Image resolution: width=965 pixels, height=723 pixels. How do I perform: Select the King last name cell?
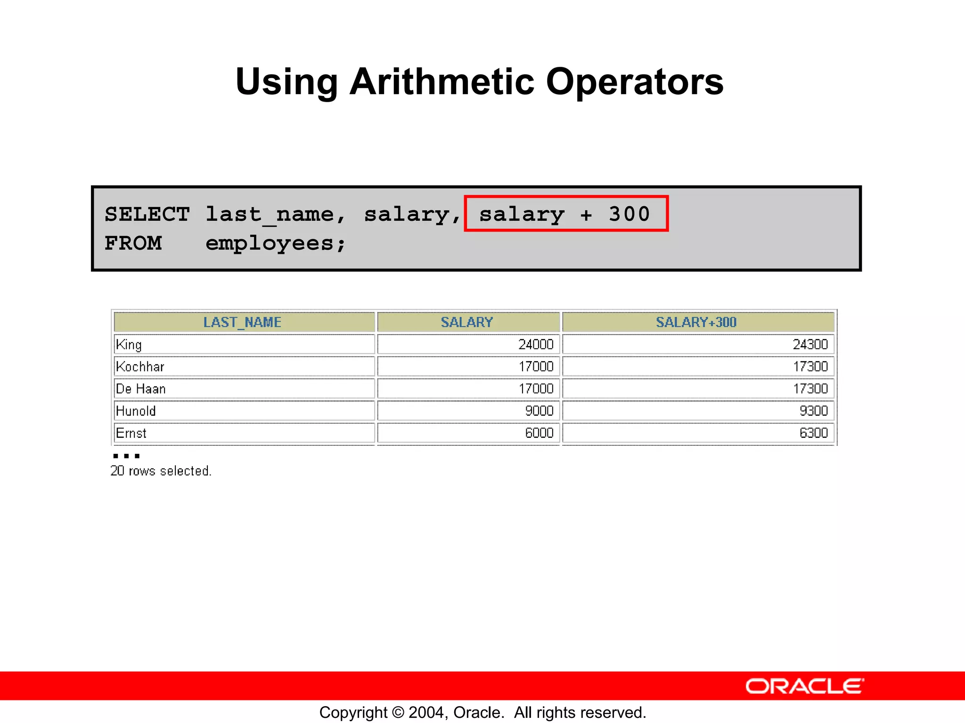(243, 344)
